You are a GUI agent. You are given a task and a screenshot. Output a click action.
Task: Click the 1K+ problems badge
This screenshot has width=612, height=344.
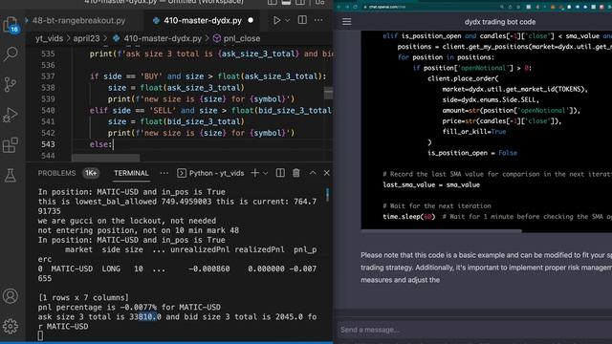(91, 173)
